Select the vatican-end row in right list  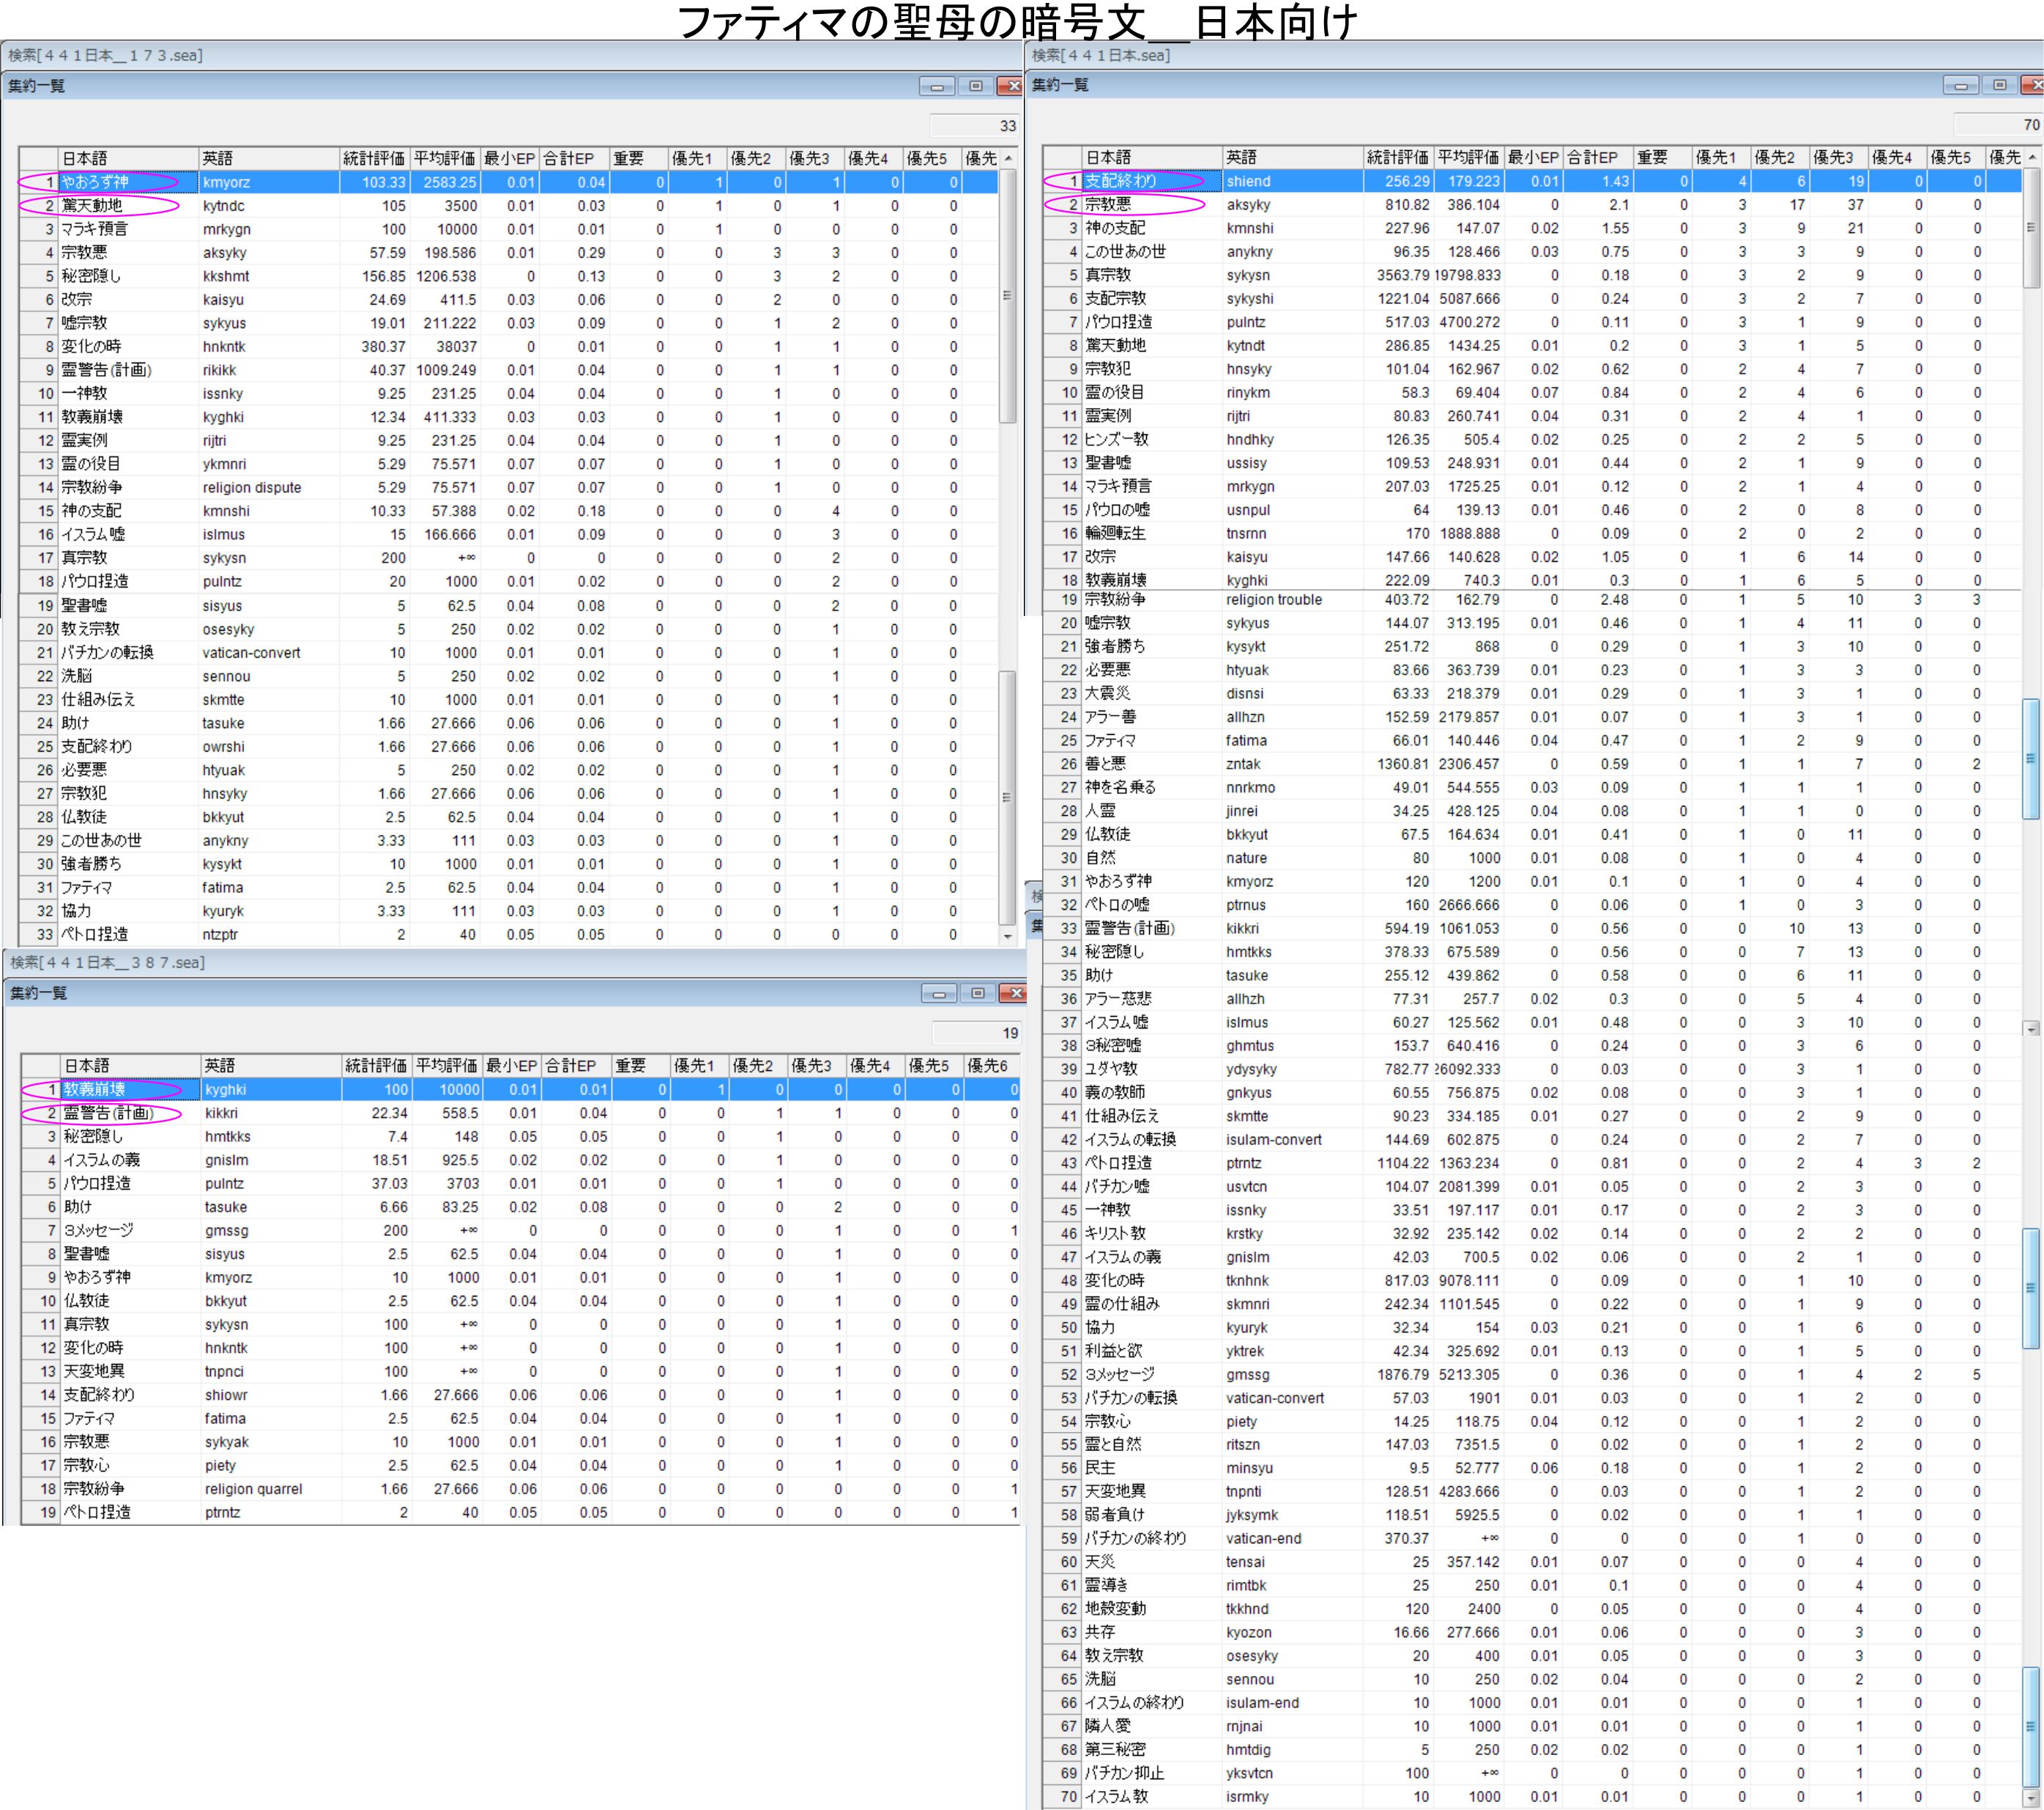[1264, 1539]
